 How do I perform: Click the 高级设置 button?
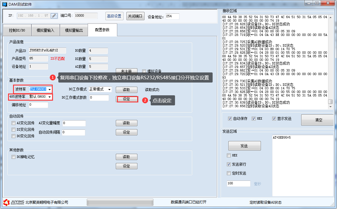tap(114, 16)
